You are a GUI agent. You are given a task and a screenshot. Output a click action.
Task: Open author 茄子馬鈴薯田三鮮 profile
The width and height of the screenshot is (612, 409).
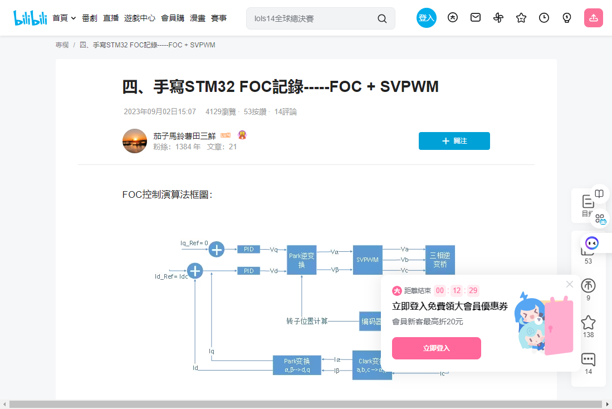184,136
